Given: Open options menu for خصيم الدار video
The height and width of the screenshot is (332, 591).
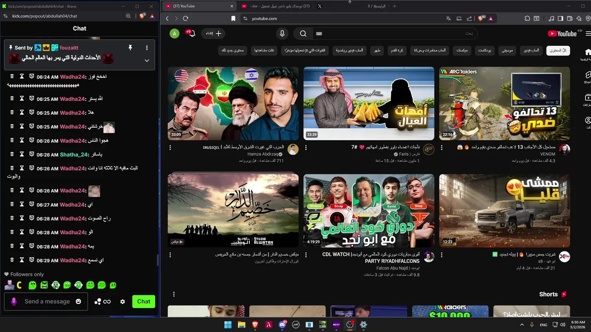Looking at the screenshot, I should [170, 255].
